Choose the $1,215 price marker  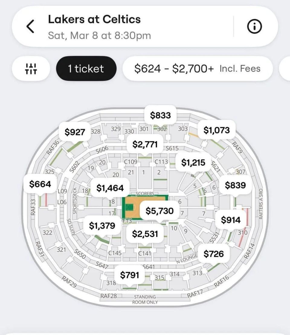click(193, 162)
